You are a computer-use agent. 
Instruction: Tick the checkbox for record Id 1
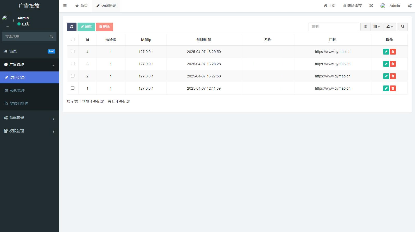point(73,88)
